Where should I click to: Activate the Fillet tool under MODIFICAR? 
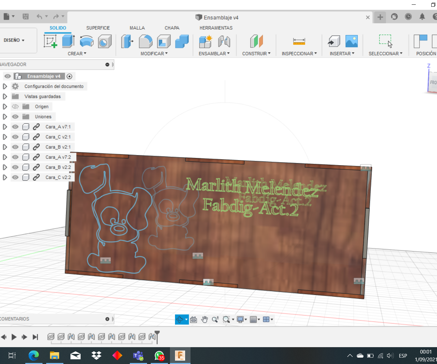[146, 40]
